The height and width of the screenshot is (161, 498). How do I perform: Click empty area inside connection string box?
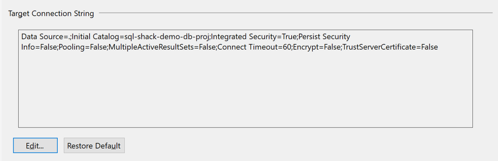click(x=245, y=90)
